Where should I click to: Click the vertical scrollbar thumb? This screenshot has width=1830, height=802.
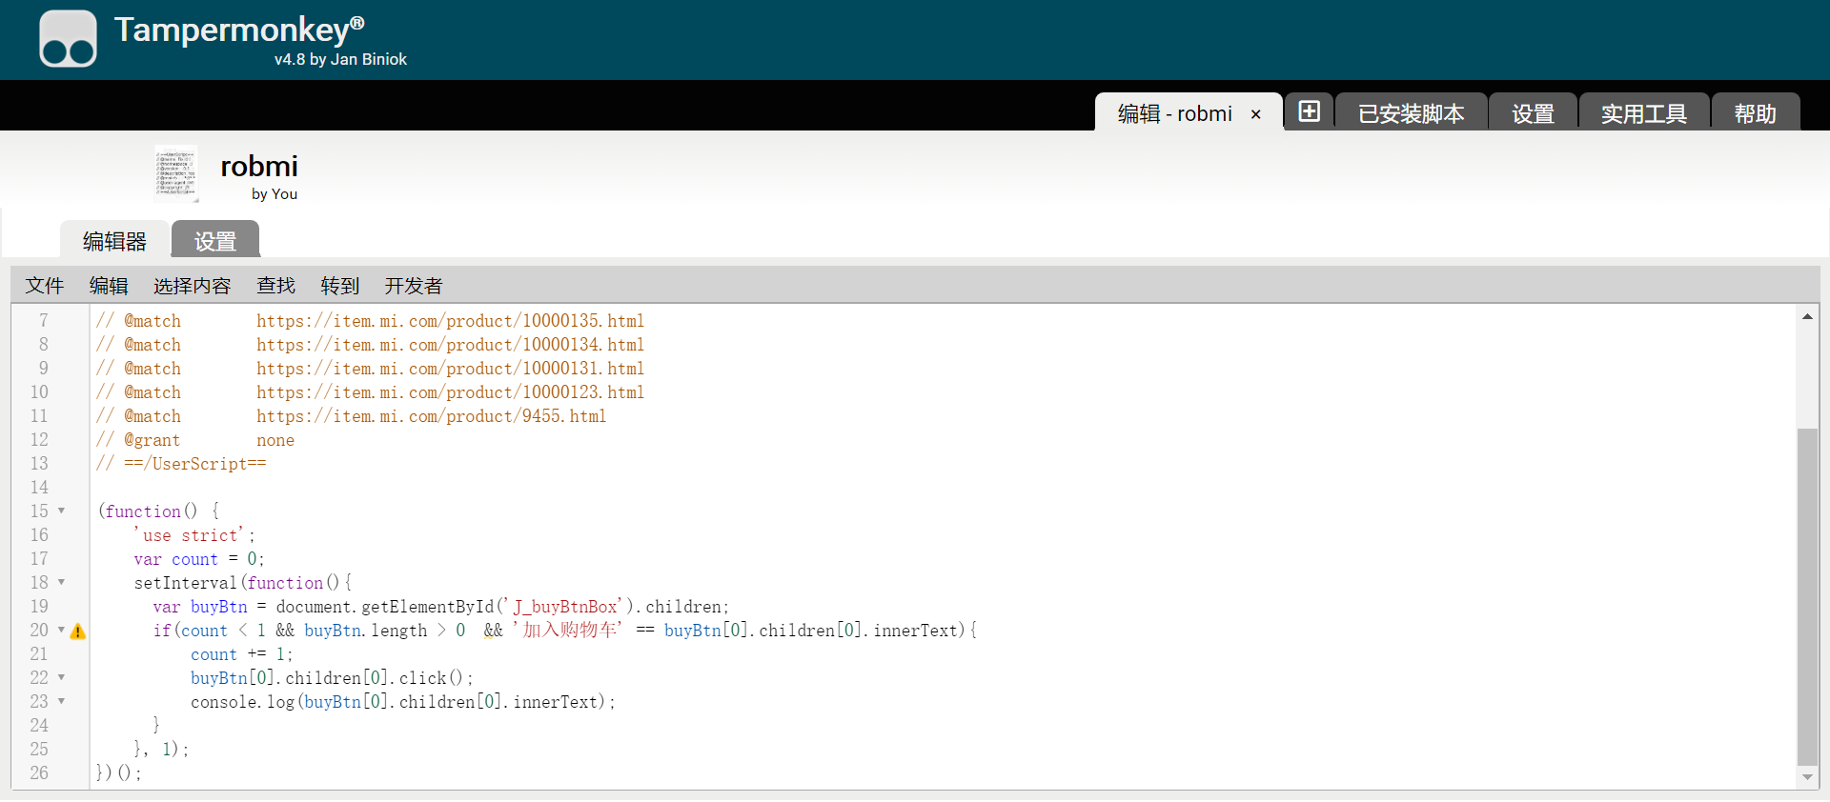[x=1807, y=596]
